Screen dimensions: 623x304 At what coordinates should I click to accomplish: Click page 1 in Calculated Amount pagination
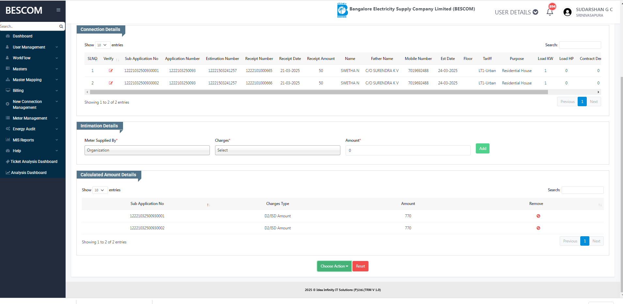(x=585, y=241)
